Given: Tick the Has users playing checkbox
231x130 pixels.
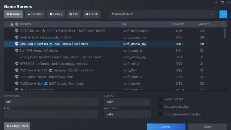Looking at the screenshot, I should click(x=160, y=107).
